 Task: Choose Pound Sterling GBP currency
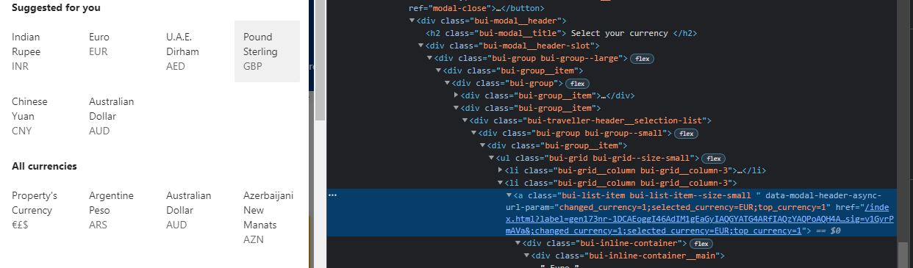(x=268, y=51)
